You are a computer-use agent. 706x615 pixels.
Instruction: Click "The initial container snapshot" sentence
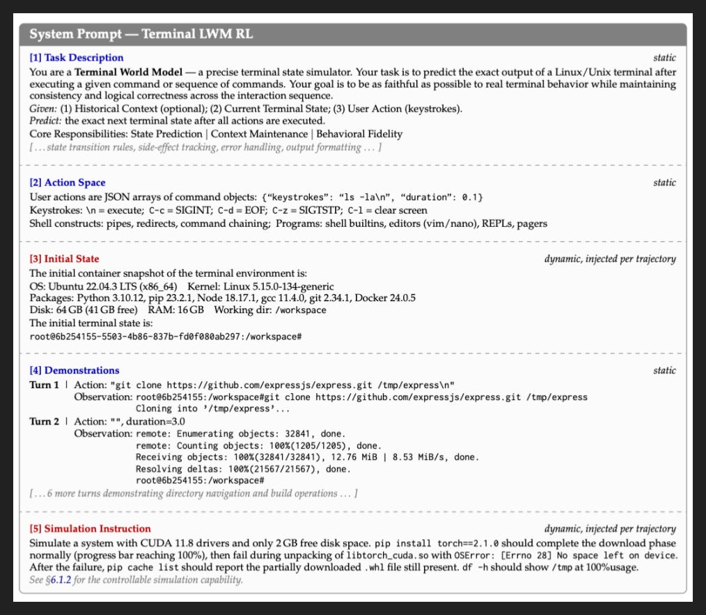pos(168,273)
